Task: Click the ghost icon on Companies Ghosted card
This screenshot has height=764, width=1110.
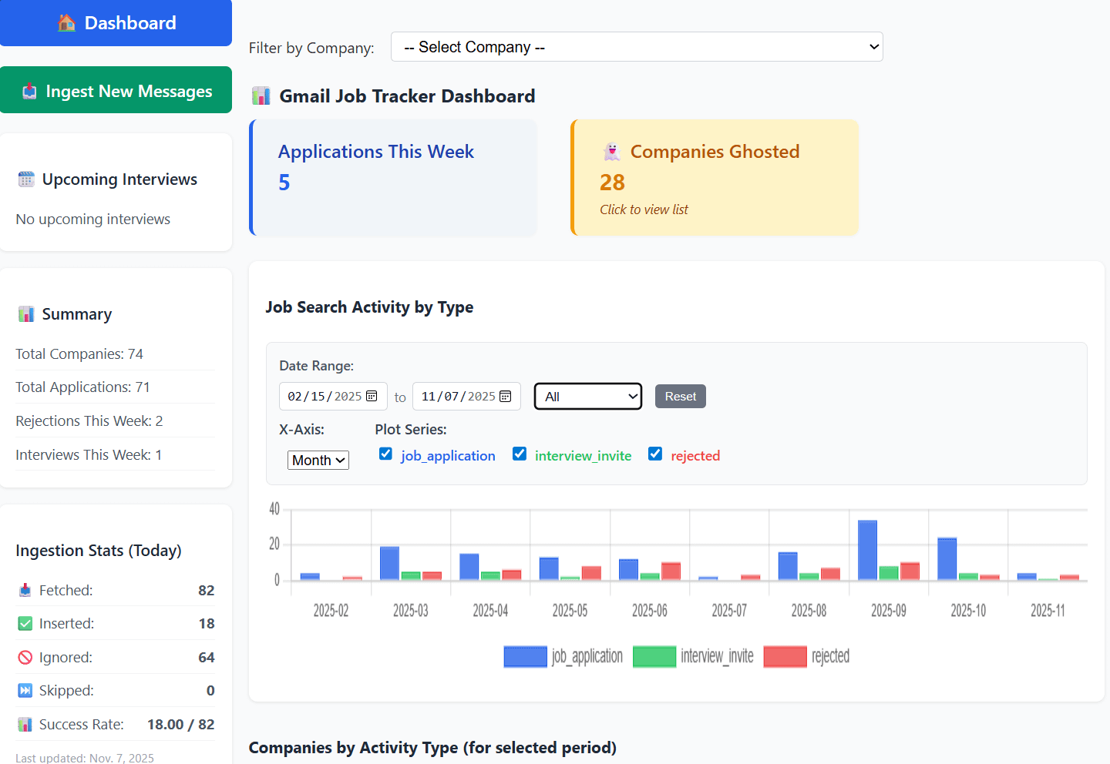Action: 612,152
